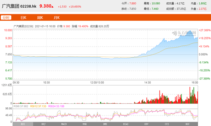
Task: Click the 7.133 price axis label
Action: click(x=9, y=63)
